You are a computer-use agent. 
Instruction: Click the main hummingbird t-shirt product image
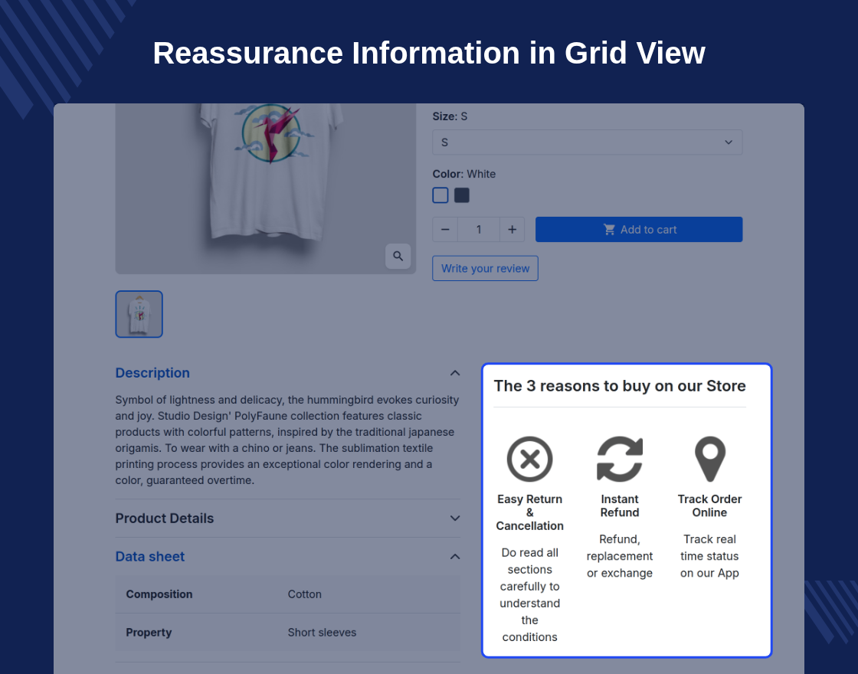pyautogui.click(x=265, y=188)
